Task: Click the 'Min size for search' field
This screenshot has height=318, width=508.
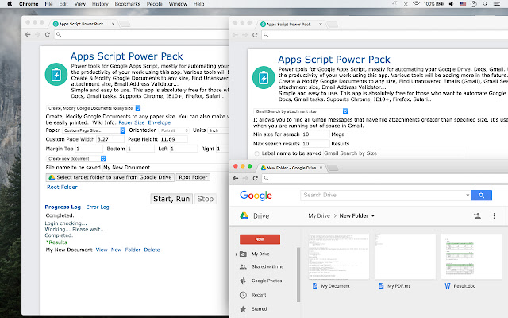Action: (x=316, y=134)
